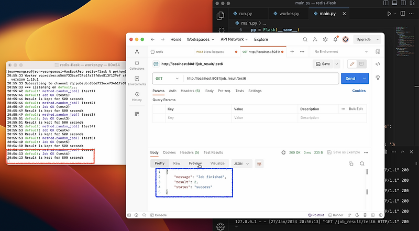Image resolution: width=419 pixels, height=231 pixels.
Task: Click Save as Example
Action: coord(344,152)
